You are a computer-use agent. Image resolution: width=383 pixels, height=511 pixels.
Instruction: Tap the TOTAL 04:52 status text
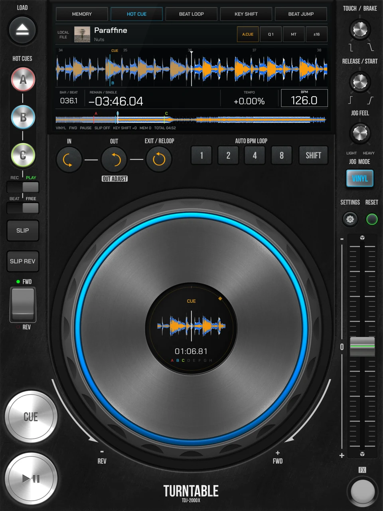pyautogui.click(x=165, y=128)
